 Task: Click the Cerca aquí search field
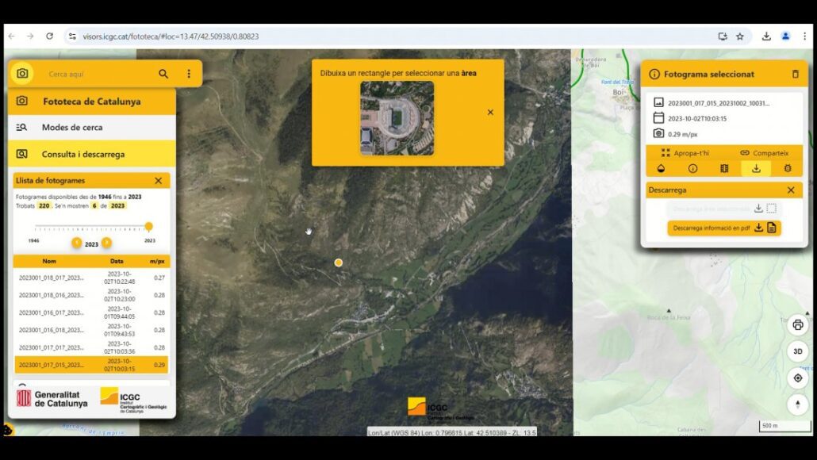pos(99,74)
